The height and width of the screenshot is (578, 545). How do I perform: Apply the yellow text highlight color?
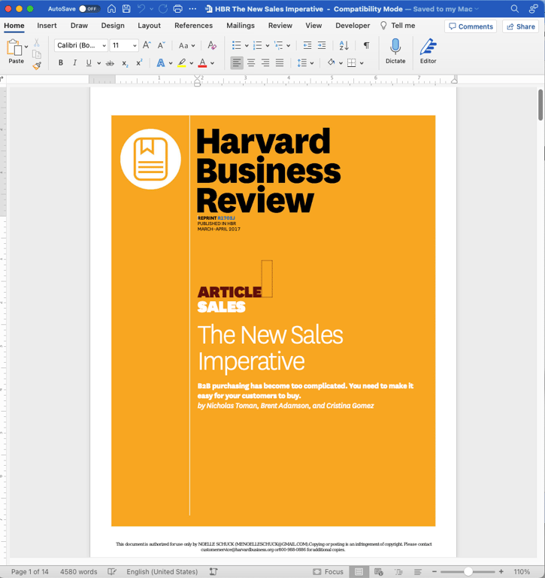pos(182,63)
